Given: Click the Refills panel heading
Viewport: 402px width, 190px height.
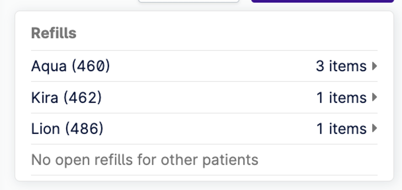Looking at the screenshot, I should point(53,33).
